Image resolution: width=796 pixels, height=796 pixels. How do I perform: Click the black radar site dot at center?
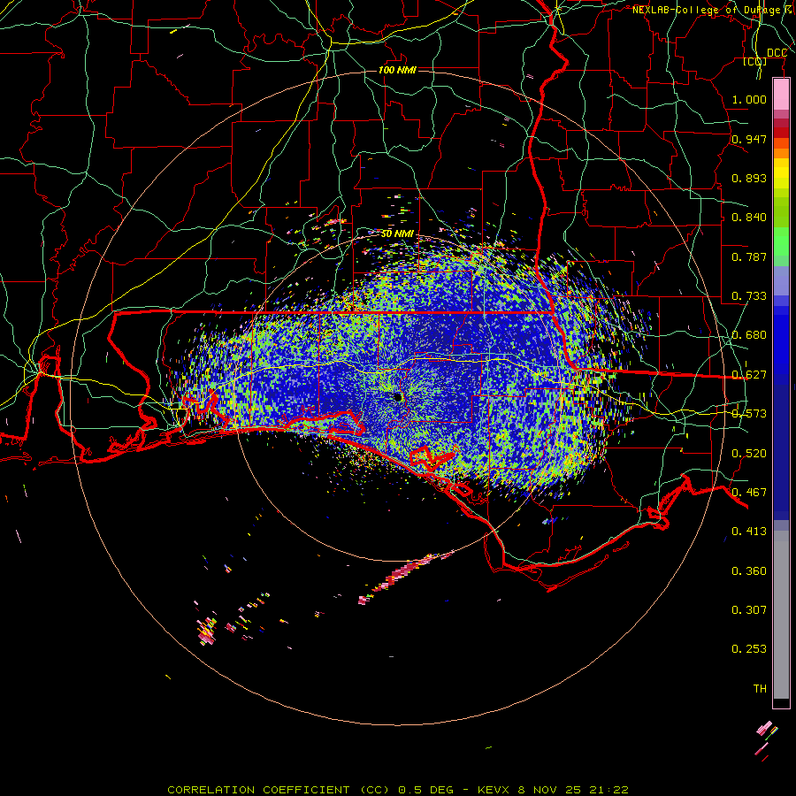[x=397, y=397]
